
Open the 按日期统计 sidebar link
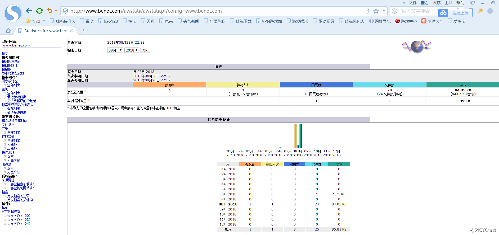click(10, 65)
